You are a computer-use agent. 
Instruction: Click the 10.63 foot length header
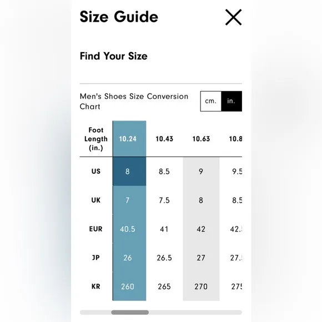tap(201, 139)
